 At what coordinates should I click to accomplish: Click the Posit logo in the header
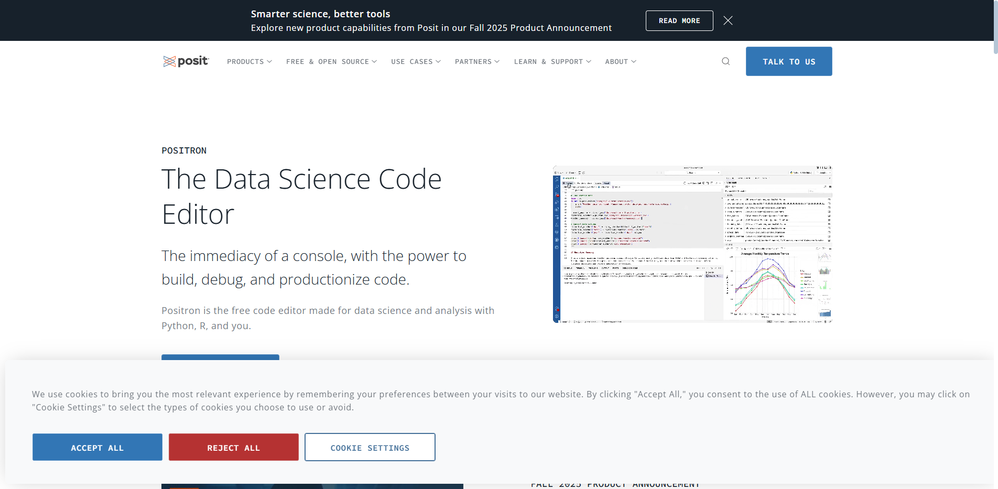click(x=186, y=61)
